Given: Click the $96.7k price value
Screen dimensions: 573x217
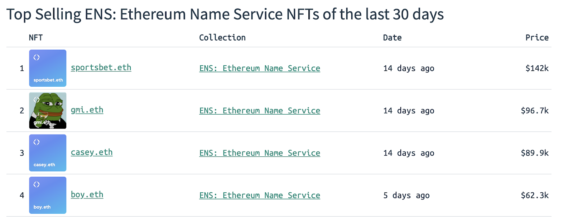Looking at the screenshot, I should (x=535, y=111).
